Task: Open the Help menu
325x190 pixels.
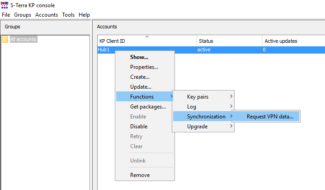Action: (x=84, y=15)
